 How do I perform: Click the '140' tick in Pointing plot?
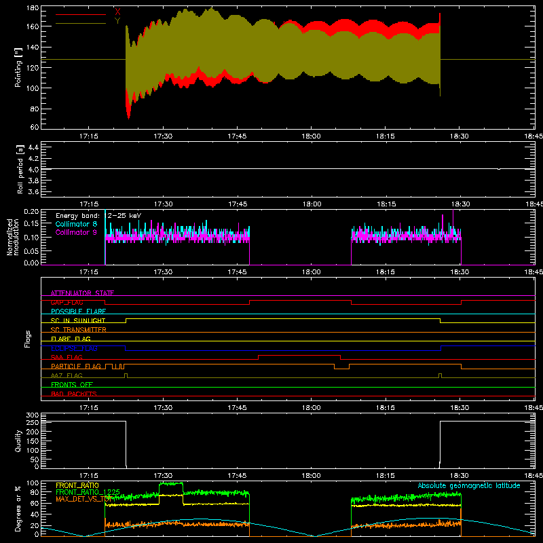(x=33, y=48)
